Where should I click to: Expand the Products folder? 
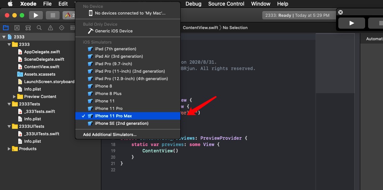pos(9,149)
